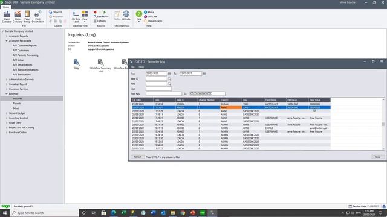Viewport: 387px width, 217px height.
Task: Click the red Record Macro icon
Action: pyautogui.click(x=95, y=12)
